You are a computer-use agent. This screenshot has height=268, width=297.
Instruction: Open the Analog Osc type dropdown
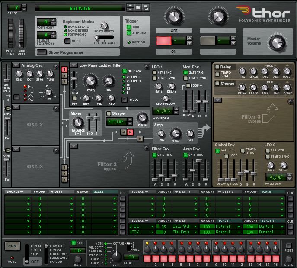16,65
